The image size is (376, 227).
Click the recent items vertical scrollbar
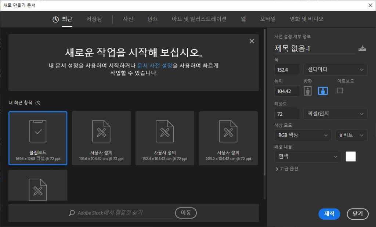pos(264,103)
